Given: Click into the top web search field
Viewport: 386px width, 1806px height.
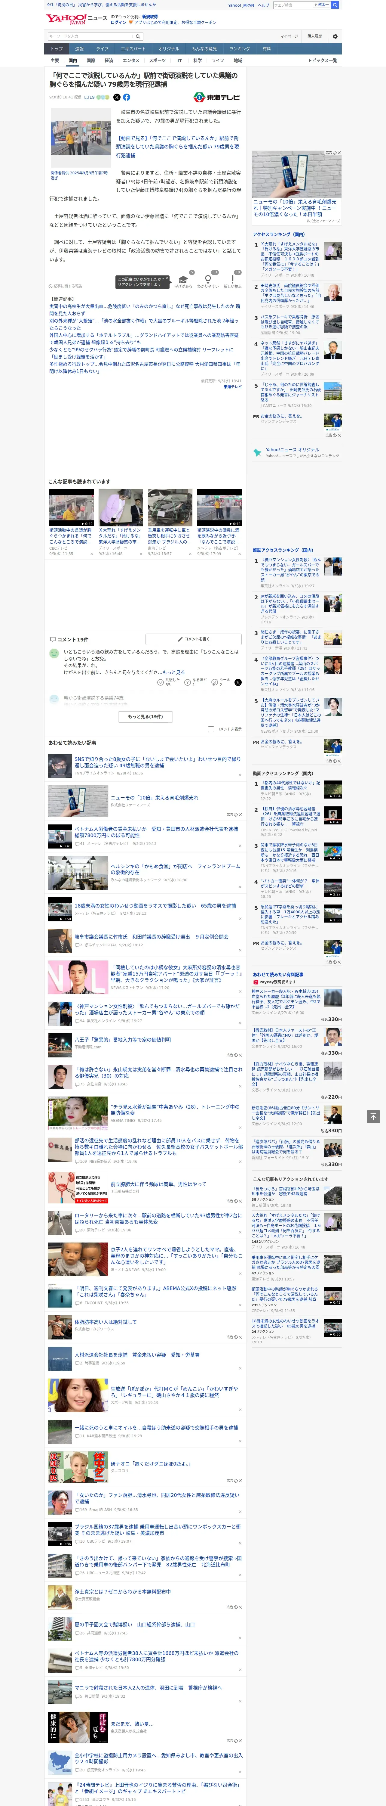Looking at the screenshot, I should [x=293, y=5].
